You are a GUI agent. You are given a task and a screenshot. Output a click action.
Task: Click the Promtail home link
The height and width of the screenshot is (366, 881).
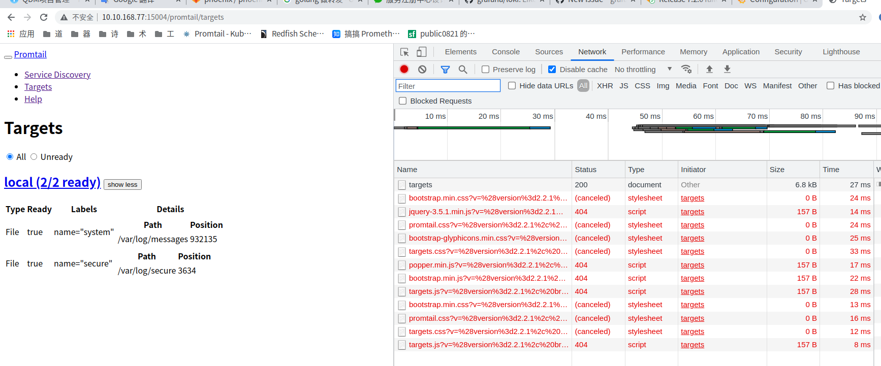(30, 54)
